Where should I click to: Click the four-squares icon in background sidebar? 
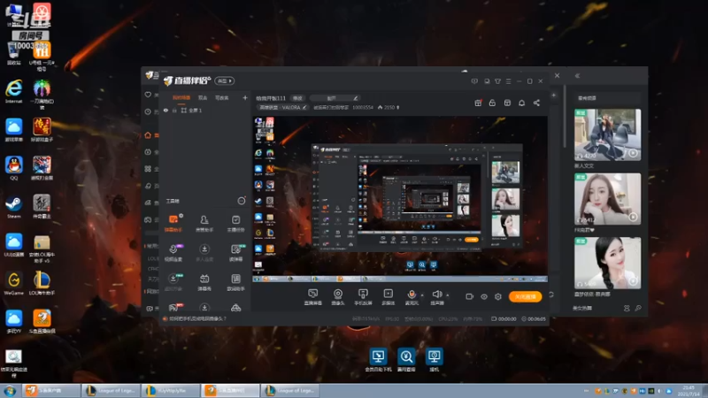(x=148, y=169)
